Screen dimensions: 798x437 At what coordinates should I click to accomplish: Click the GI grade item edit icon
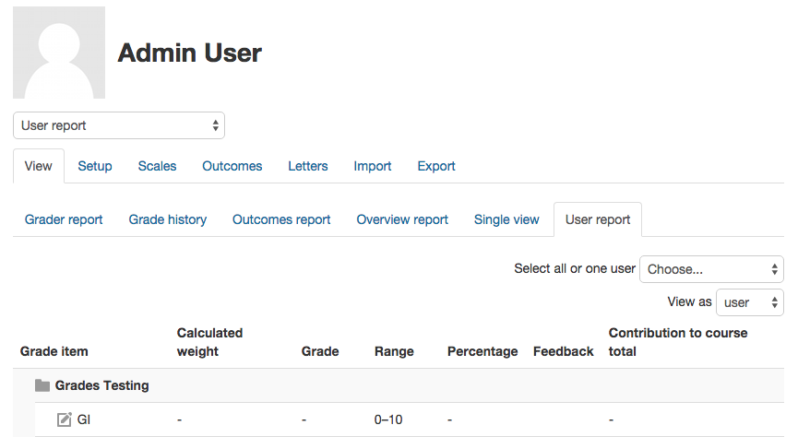pos(65,419)
